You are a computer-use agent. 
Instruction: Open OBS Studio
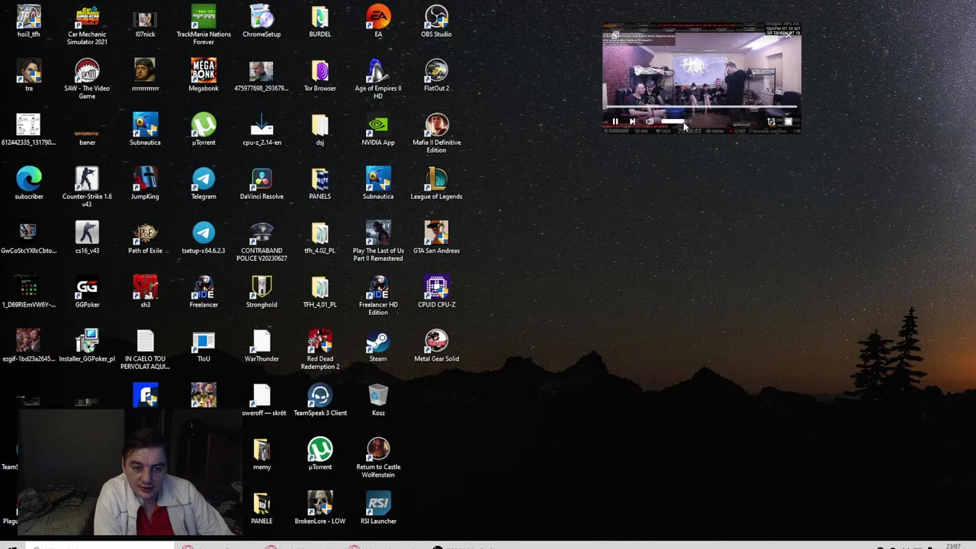pos(436,21)
